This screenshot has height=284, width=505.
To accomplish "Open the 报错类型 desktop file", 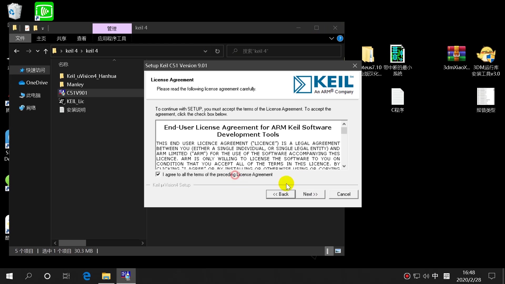I will pyautogui.click(x=486, y=100).
